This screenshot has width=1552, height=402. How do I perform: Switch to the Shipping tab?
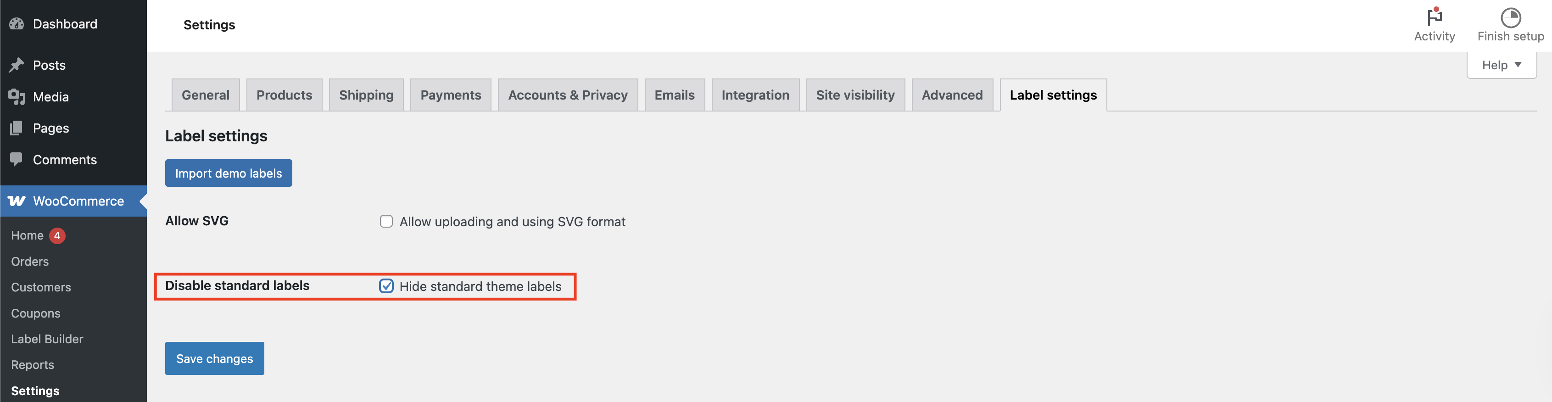[x=366, y=95]
